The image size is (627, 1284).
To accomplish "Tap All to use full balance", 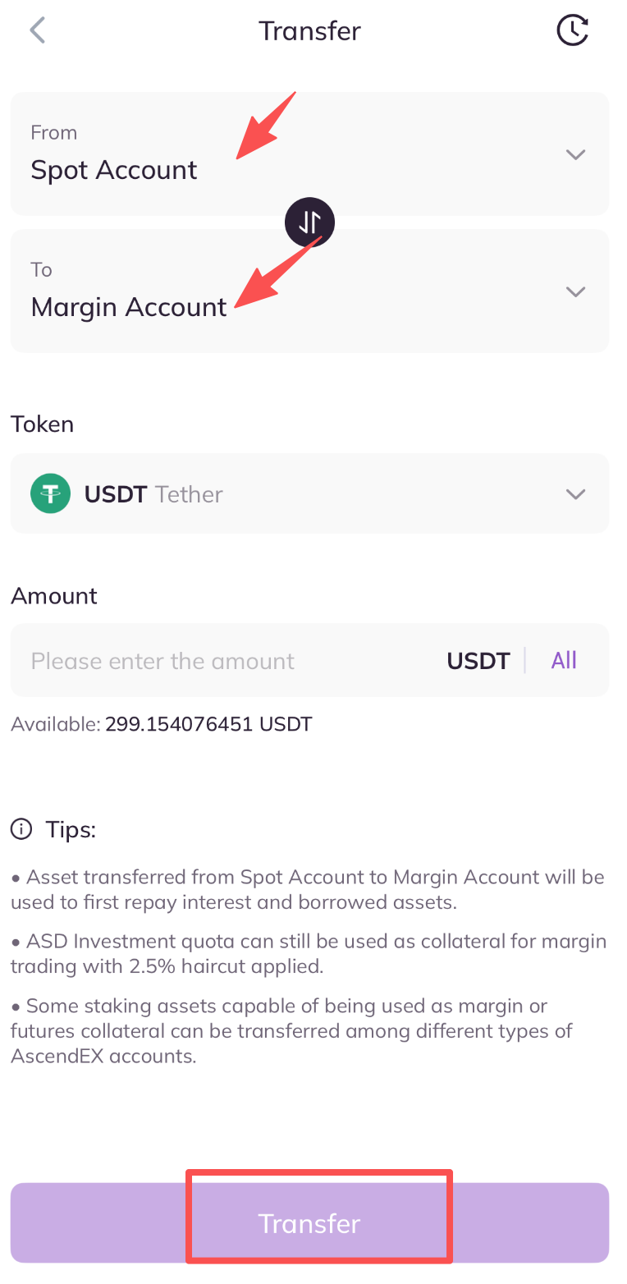I will 564,660.
